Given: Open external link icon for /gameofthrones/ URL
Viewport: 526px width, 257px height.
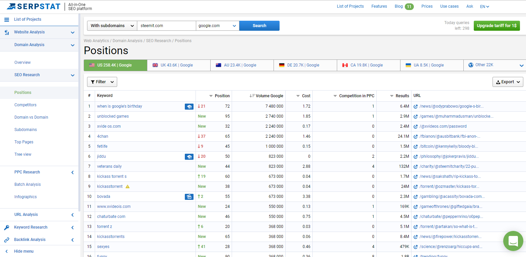Looking at the screenshot, I should (416, 207).
